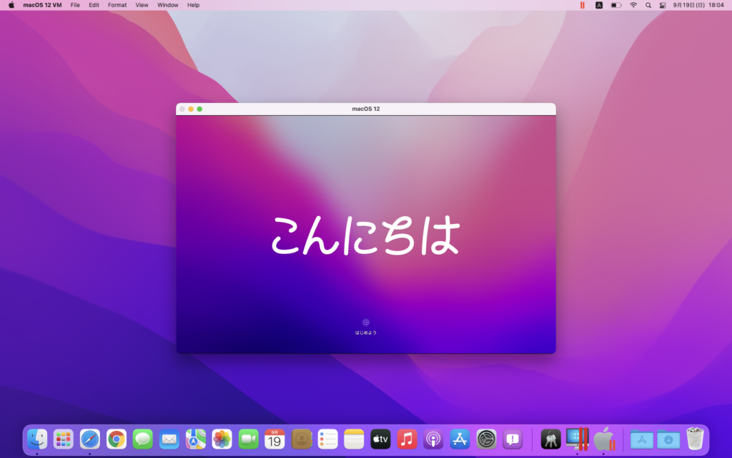The height and width of the screenshot is (458, 732).
Task: Open the Applications folder stack
Action: pos(642,439)
